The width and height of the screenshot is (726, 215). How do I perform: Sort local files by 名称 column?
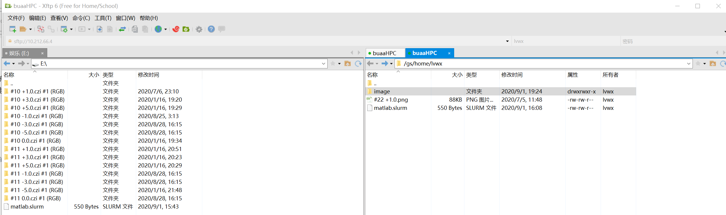click(35, 75)
